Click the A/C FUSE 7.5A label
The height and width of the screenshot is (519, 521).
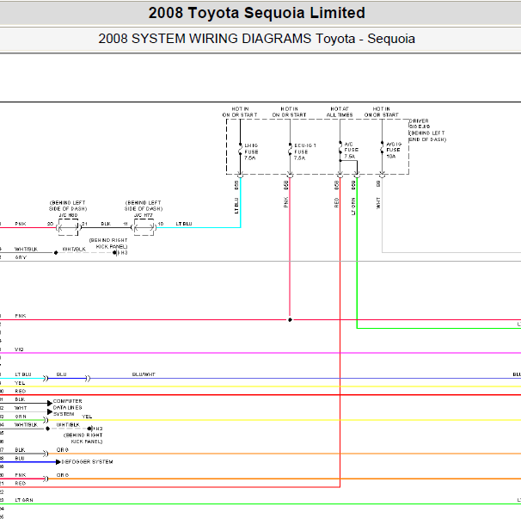point(351,150)
